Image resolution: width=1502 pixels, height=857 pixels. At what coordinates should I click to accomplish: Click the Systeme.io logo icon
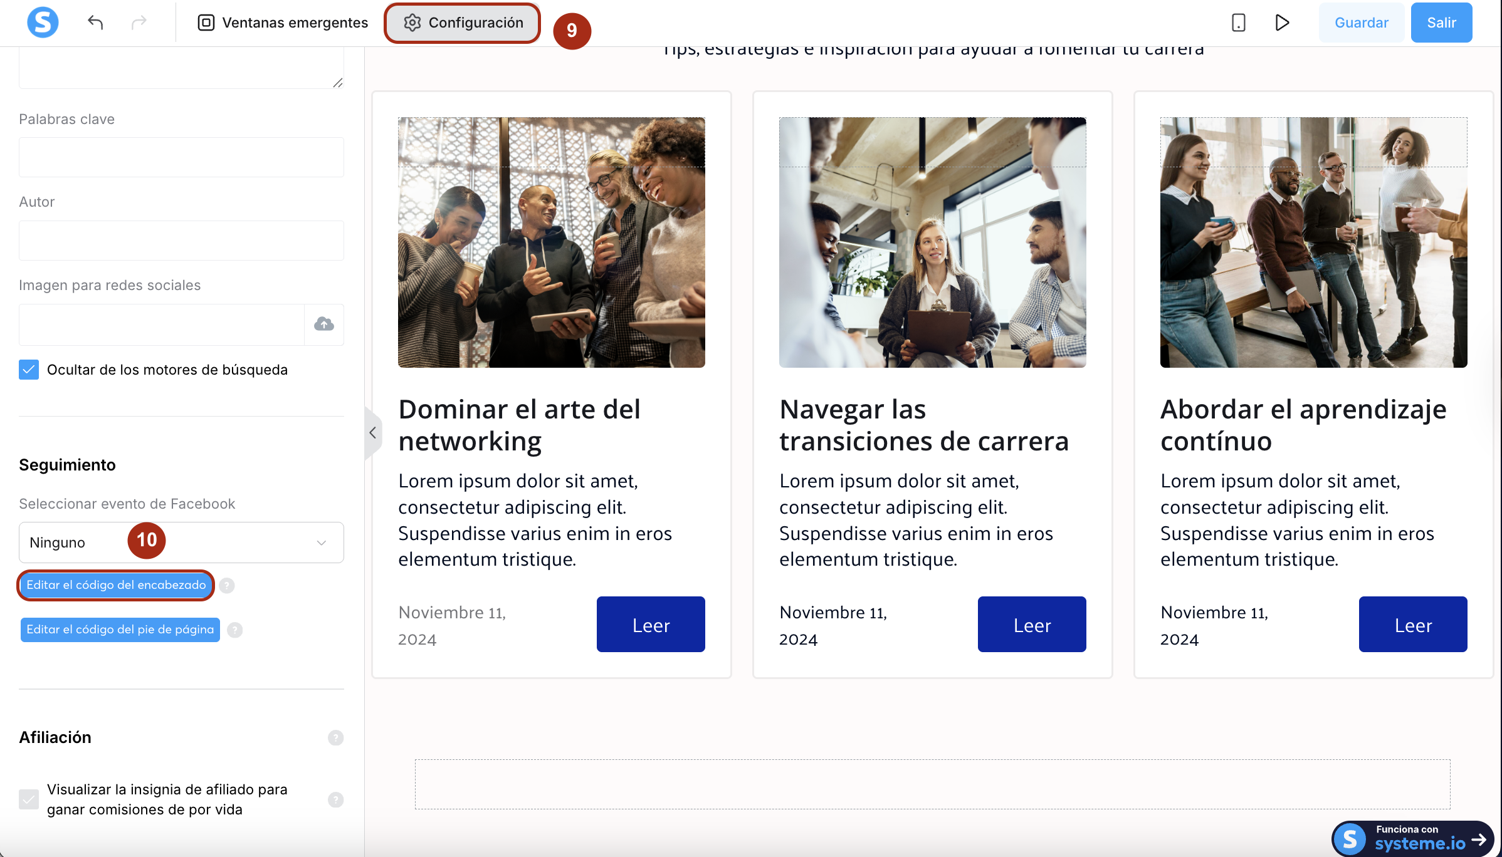(43, 23)
